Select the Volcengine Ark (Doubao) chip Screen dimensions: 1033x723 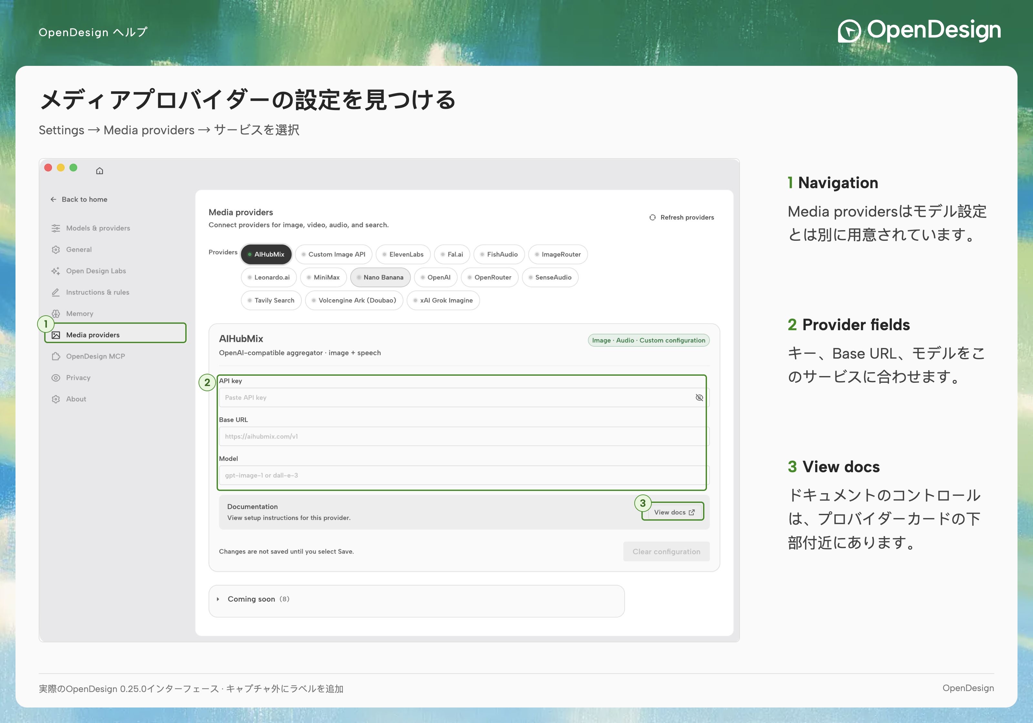(354, 300)
